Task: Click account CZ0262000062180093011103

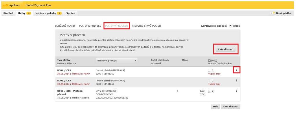Action: click(112, 98)
